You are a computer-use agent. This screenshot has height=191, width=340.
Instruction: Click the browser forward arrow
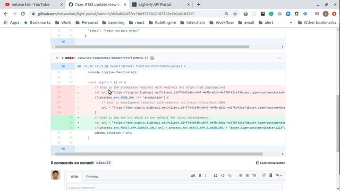point(14,14)
